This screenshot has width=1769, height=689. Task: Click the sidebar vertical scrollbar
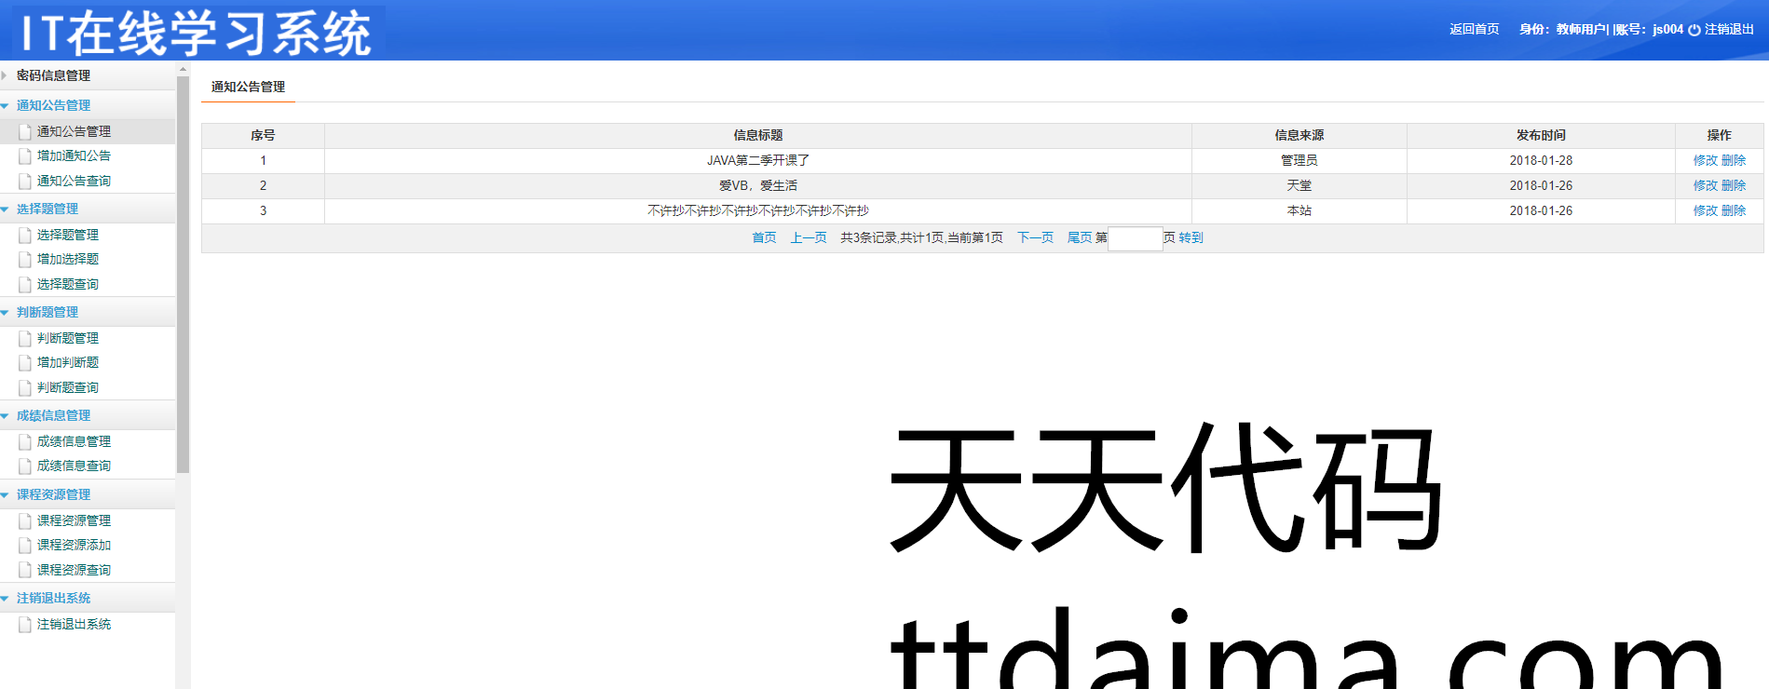pyautogui.click(x=183, y=279)
